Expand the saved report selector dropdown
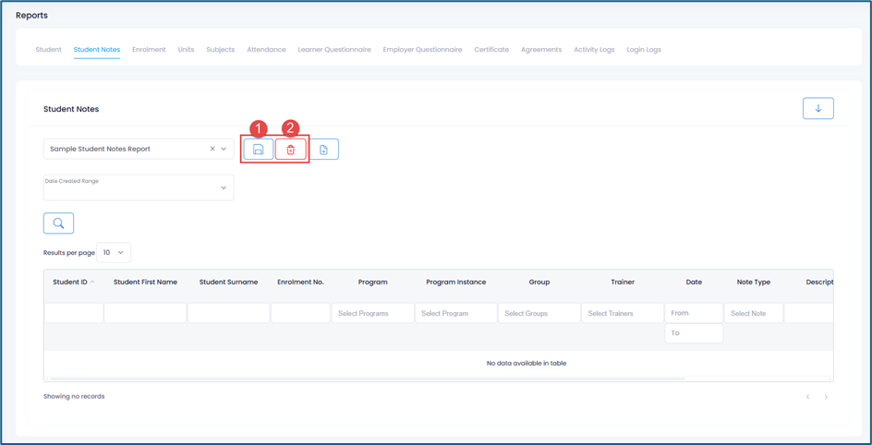This screenshot has height=445, width=872. 224,149
